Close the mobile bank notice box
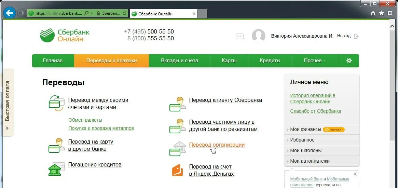The height and width of the screenshot is (188, 398). pos(355,174)
